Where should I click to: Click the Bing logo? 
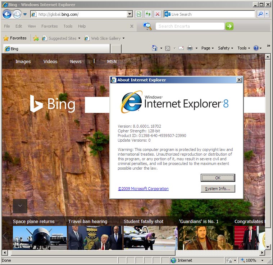[x=53, y=104]
